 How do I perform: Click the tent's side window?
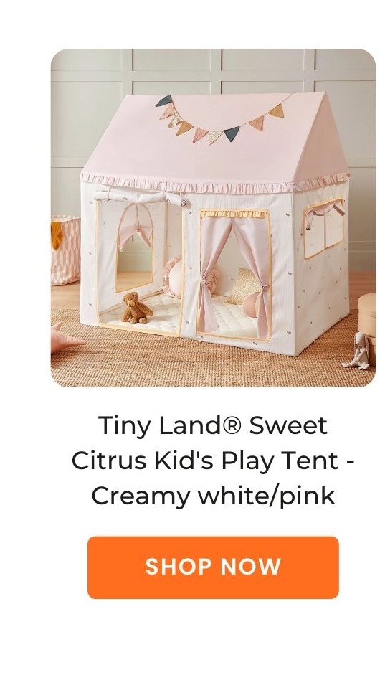[324, 227]
